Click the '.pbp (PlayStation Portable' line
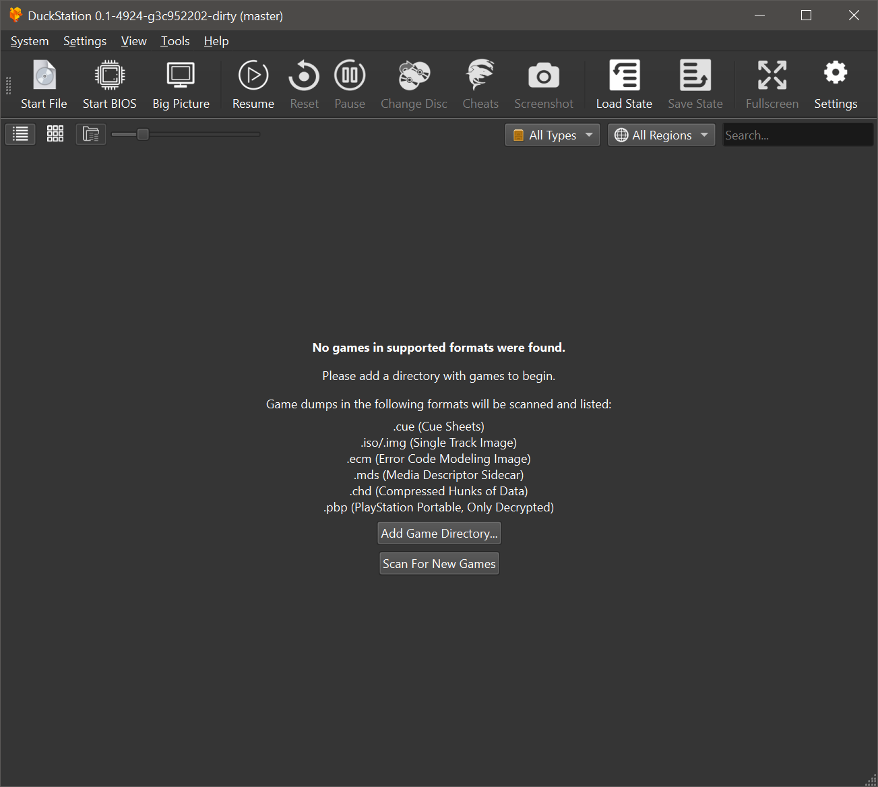 439,507
